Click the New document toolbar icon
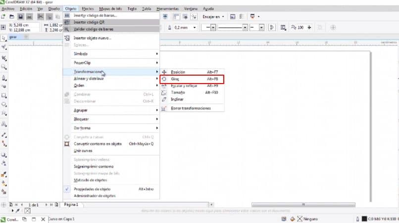The height and width of the screenshot is (223, 399). [x=3, y=17]
